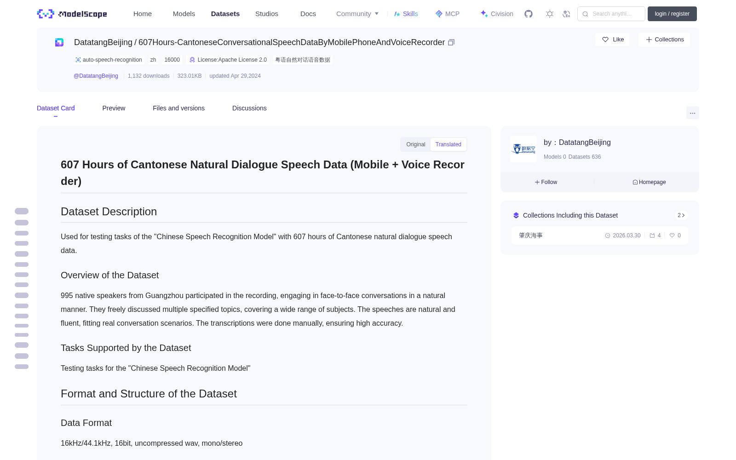Click the item-count icon in 肇庆海事 row
The image size is (736, 460).
tap(652, 236)
